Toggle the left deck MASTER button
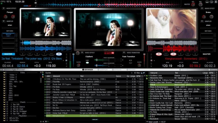 [8, 54]
